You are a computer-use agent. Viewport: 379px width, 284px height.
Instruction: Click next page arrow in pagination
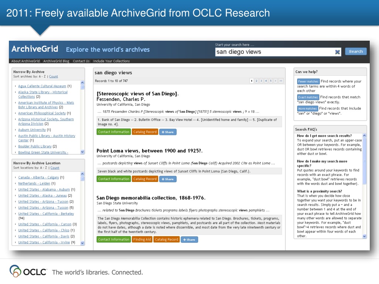pyautogui.click(x=275, y=81)
